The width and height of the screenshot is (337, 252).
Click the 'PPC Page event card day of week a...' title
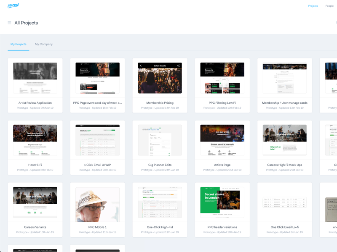click(x=98, y=103)
